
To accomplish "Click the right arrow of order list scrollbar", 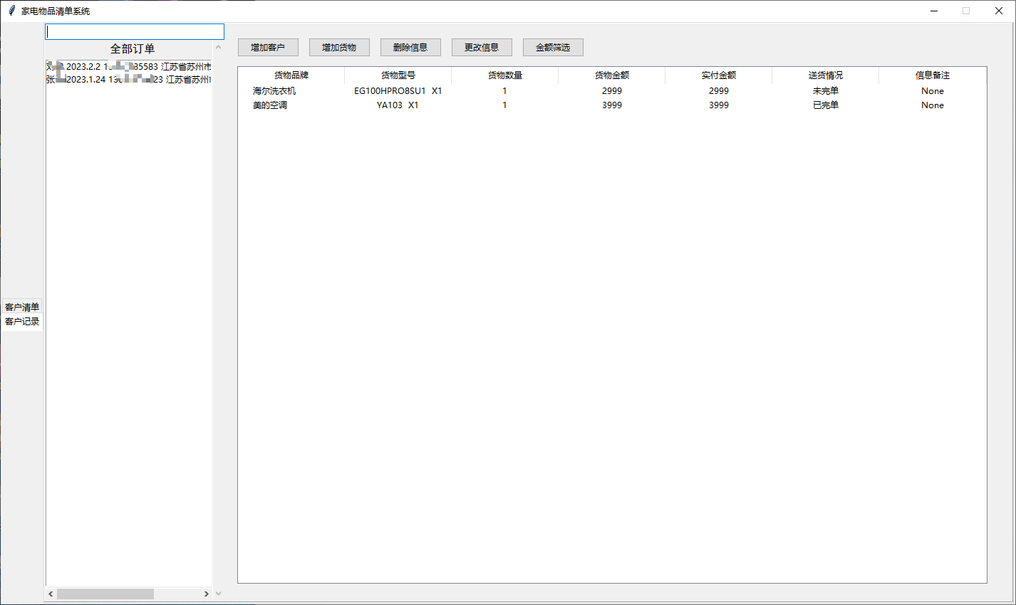I will [207, 594].
